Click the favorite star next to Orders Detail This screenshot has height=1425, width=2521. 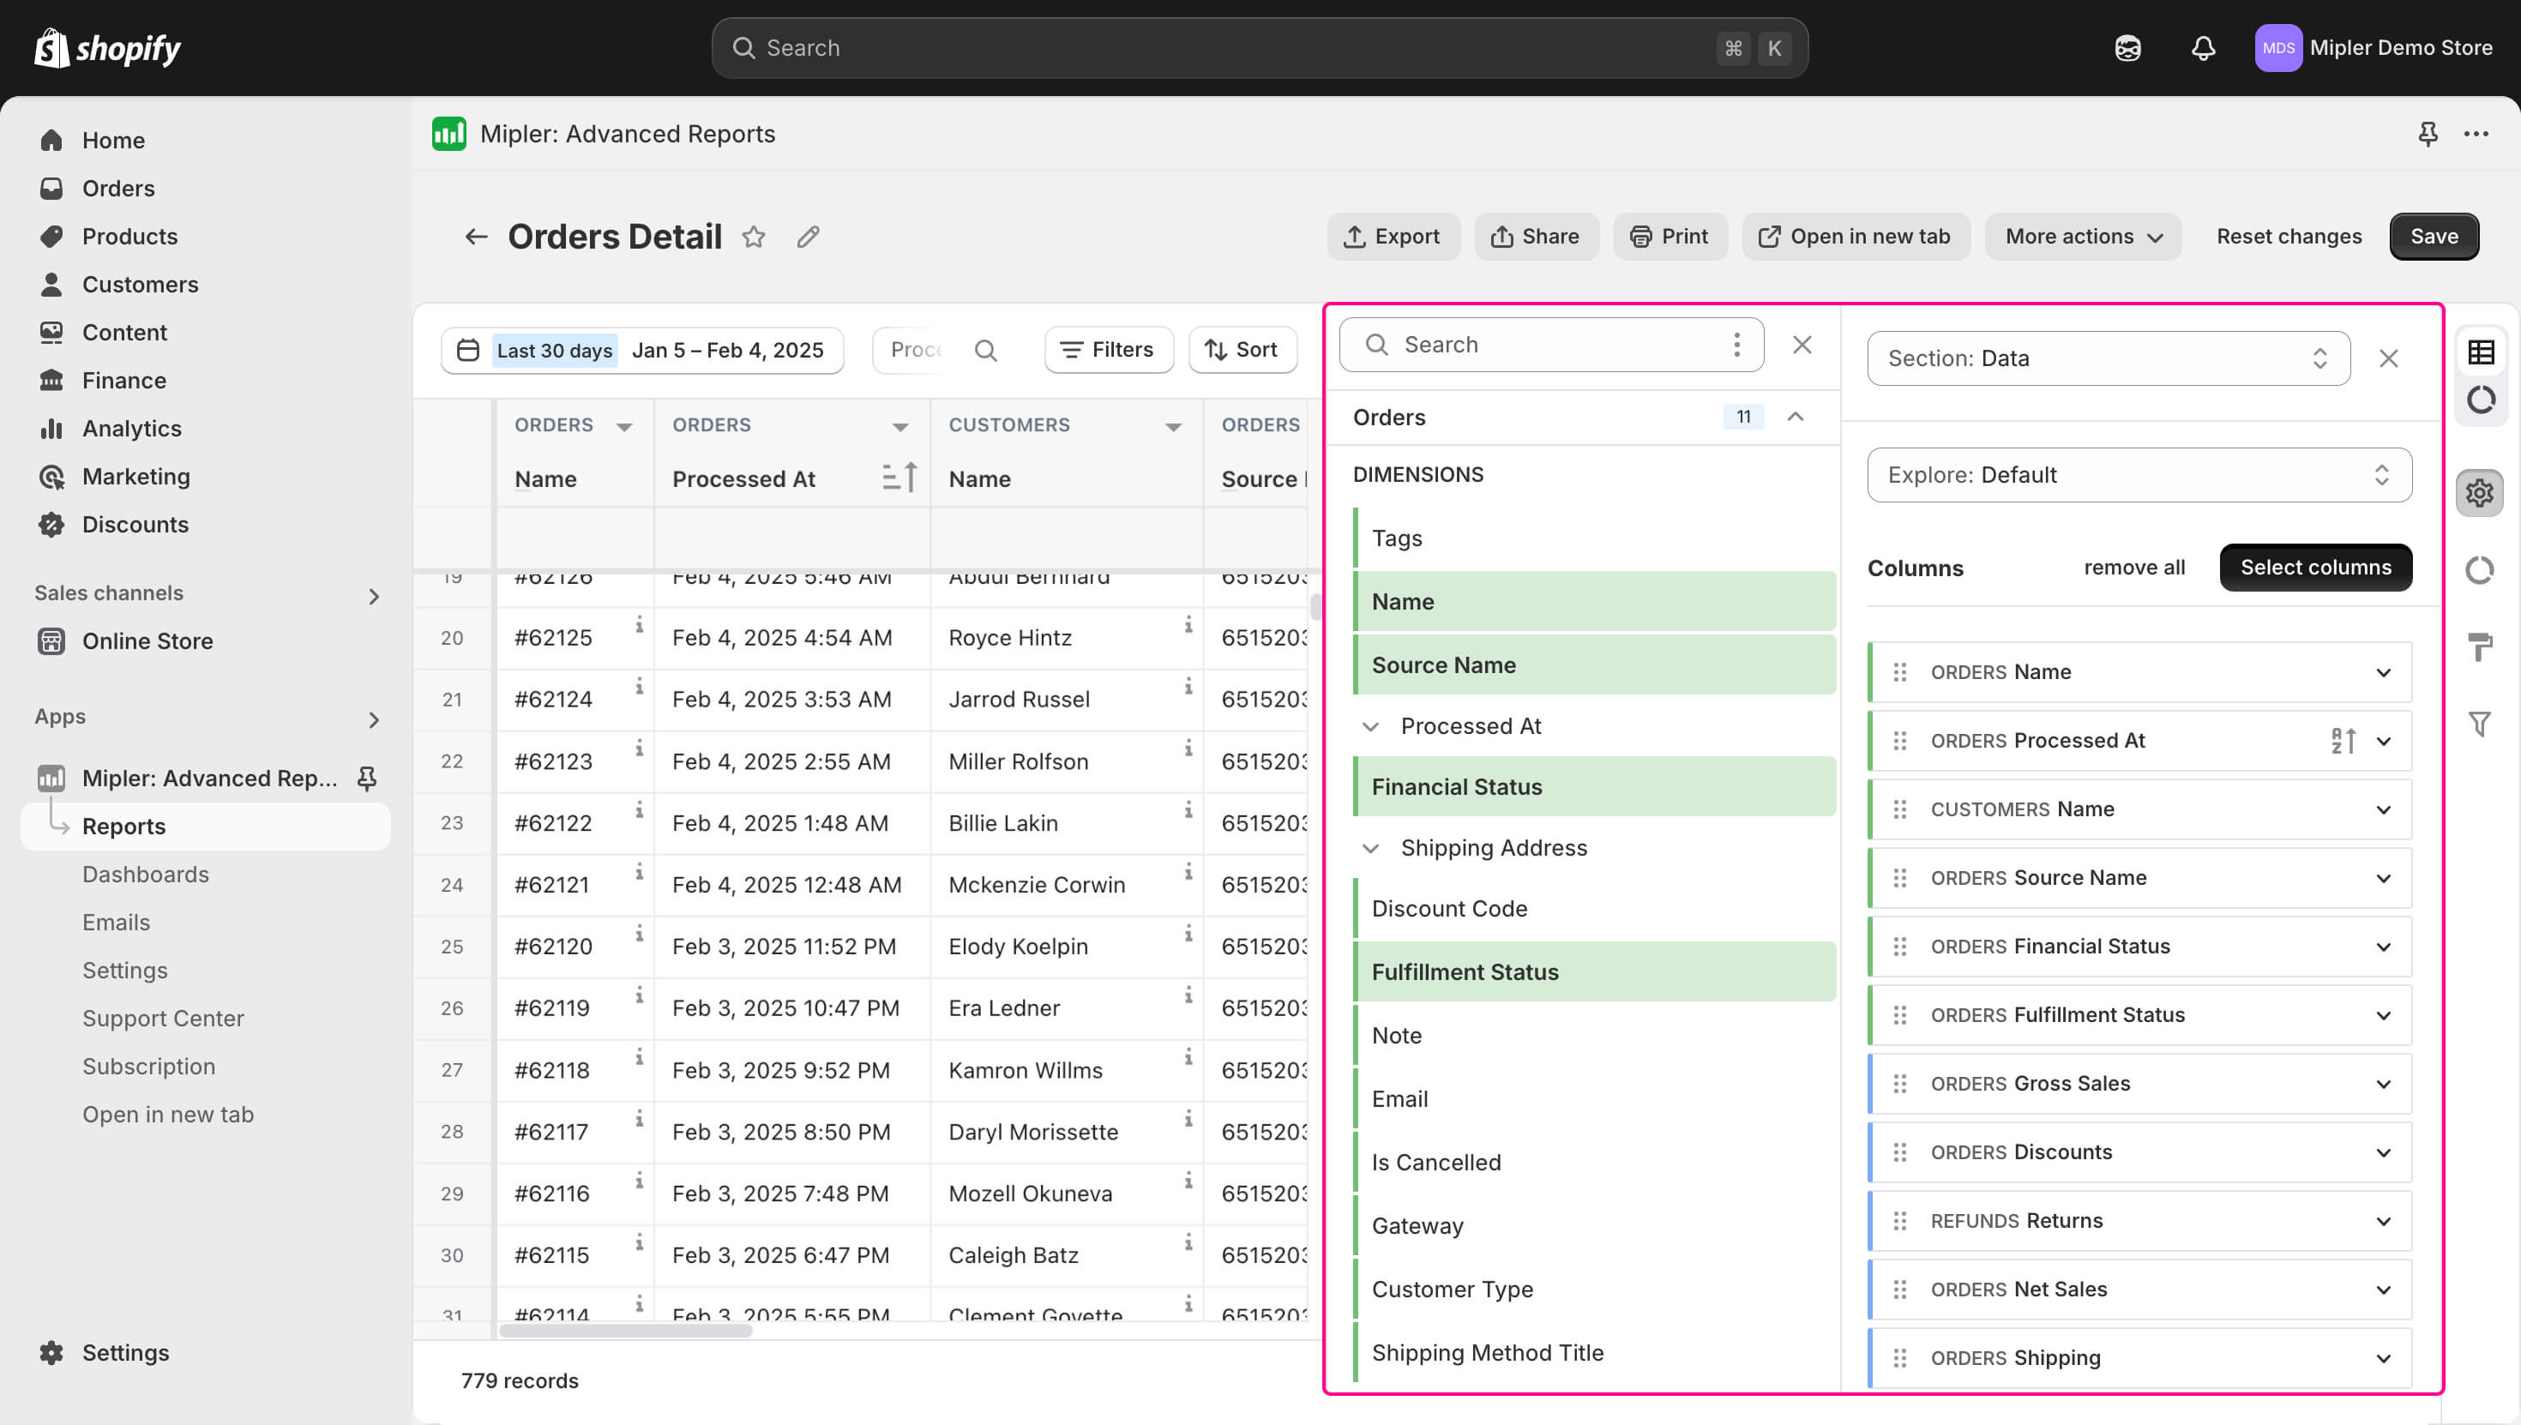(753, 237)
